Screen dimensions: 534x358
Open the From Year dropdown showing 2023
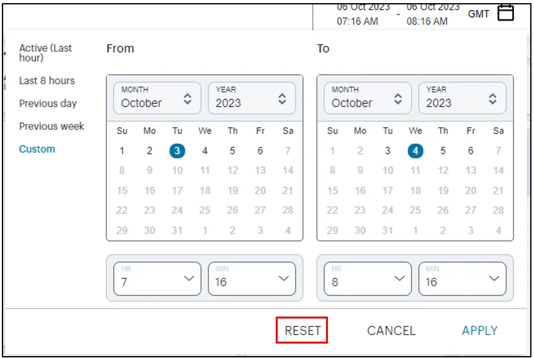(x=252, y=98)
